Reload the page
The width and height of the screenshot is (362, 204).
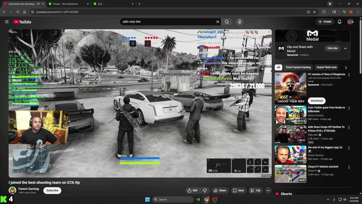[18, 12]
